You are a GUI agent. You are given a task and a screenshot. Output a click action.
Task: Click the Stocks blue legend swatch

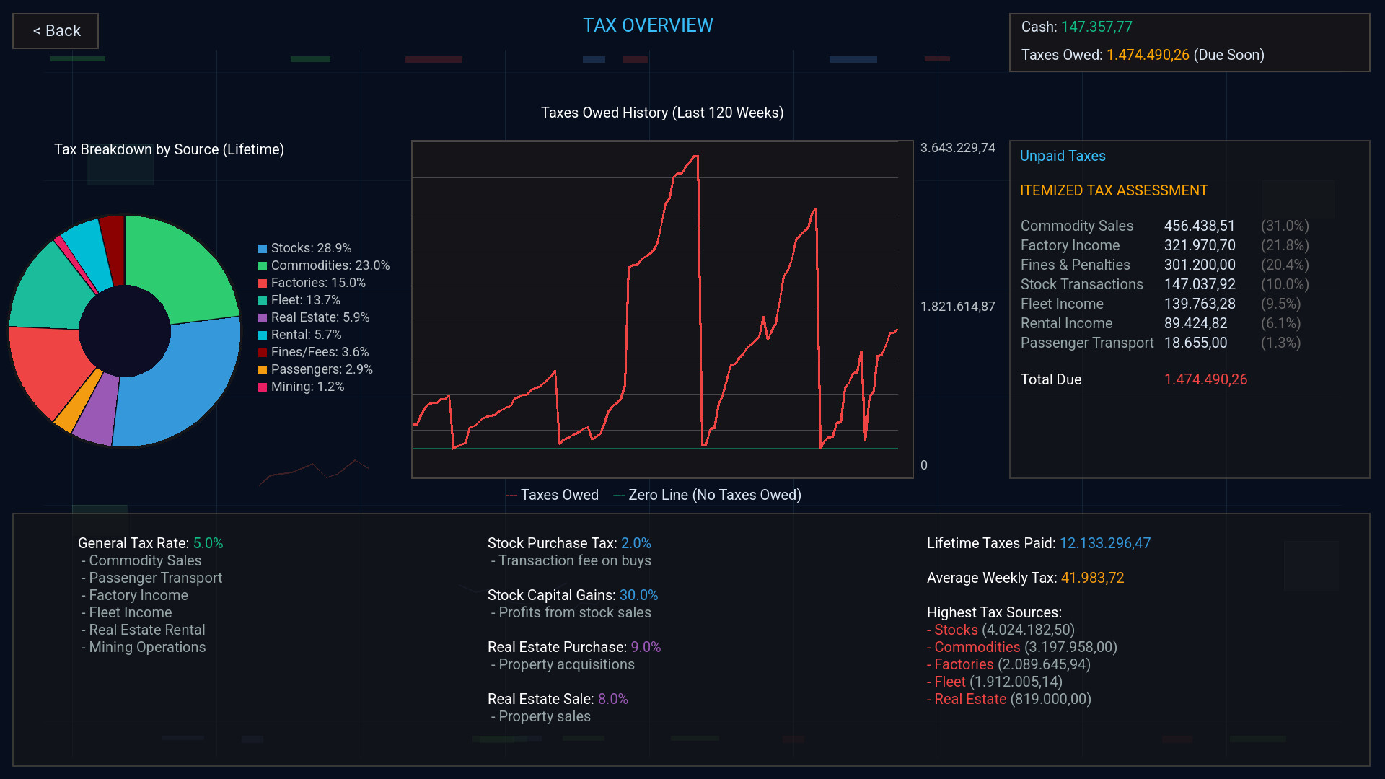tap(263, 249)
